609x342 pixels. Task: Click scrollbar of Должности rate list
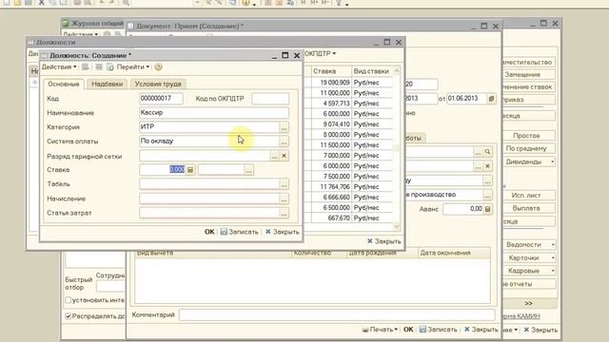tap(396, 148)
